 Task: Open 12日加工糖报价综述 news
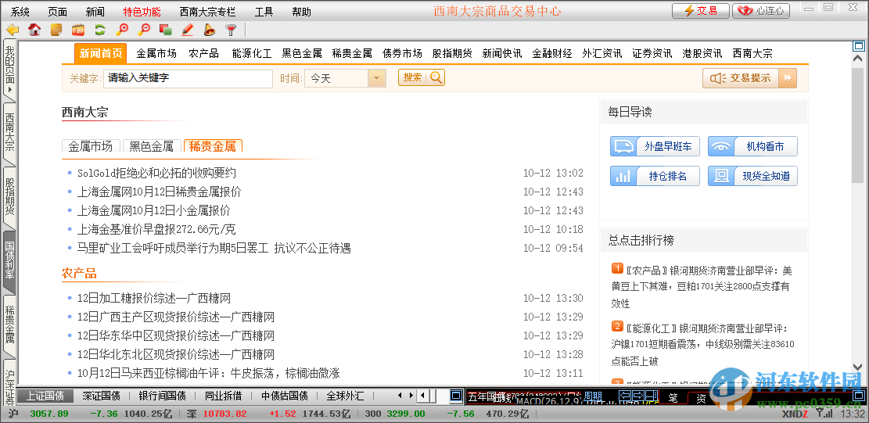pos(153,299)
